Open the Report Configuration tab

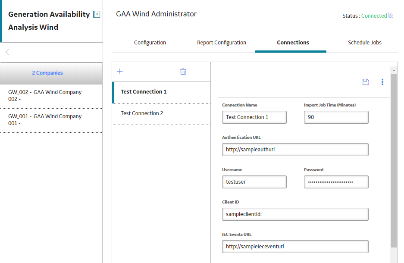pyautogui.click(x=222, y=43)
